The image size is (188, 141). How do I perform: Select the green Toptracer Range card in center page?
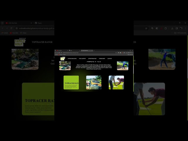71,83
